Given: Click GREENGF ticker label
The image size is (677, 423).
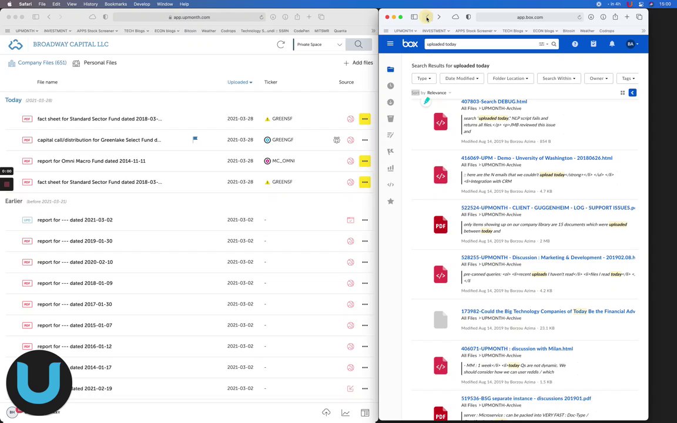Looking at the screenshot, I should pyautogui.click(x=283, y=140).
